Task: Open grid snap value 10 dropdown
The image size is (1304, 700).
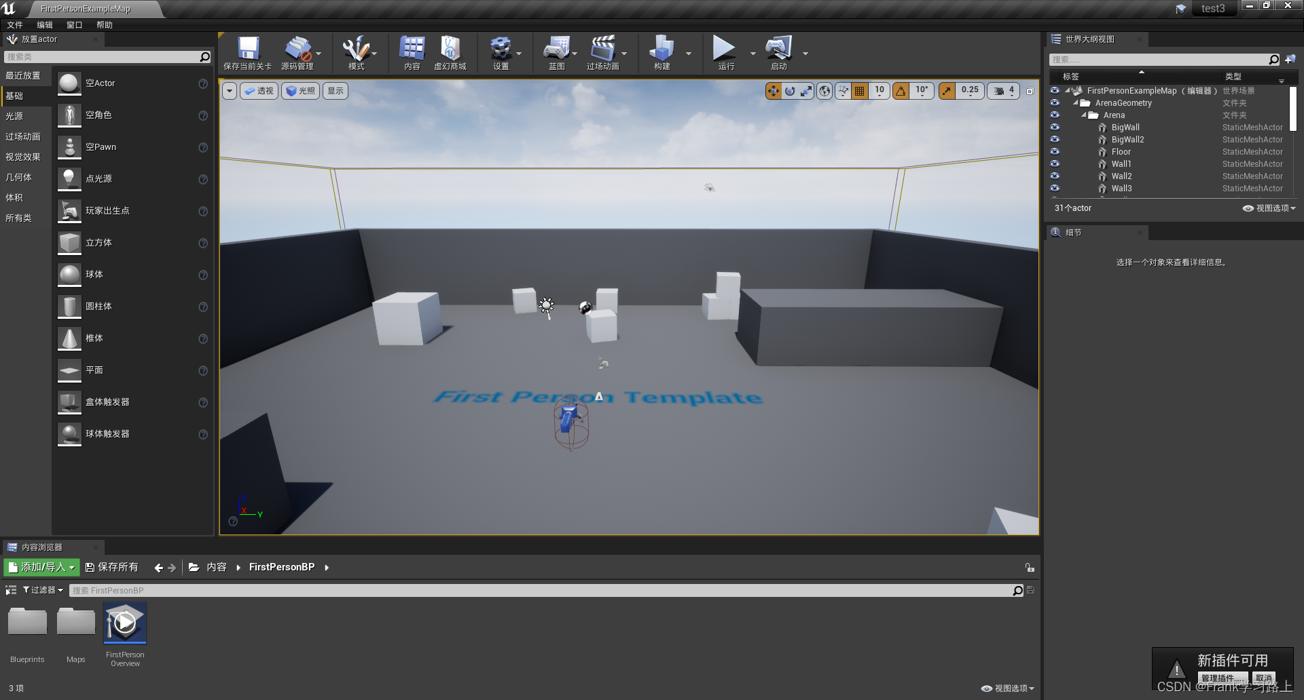Action: coord(880,91)
